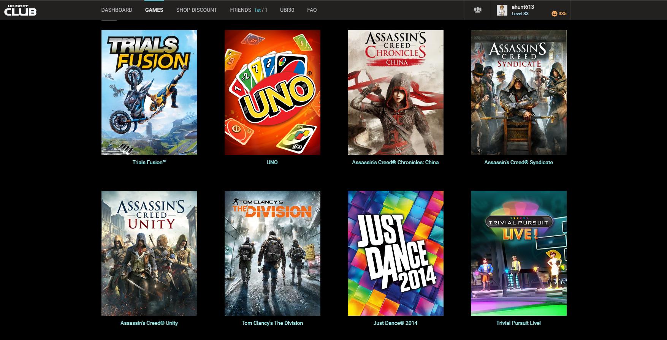This screenshot has height=340, width=667.
Task: Open the FAQ page
Action: point(312,10)
